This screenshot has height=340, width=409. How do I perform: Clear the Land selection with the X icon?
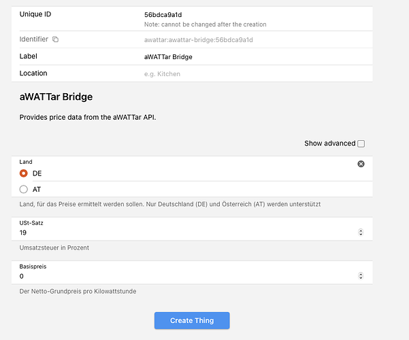[x=361, y=164]
